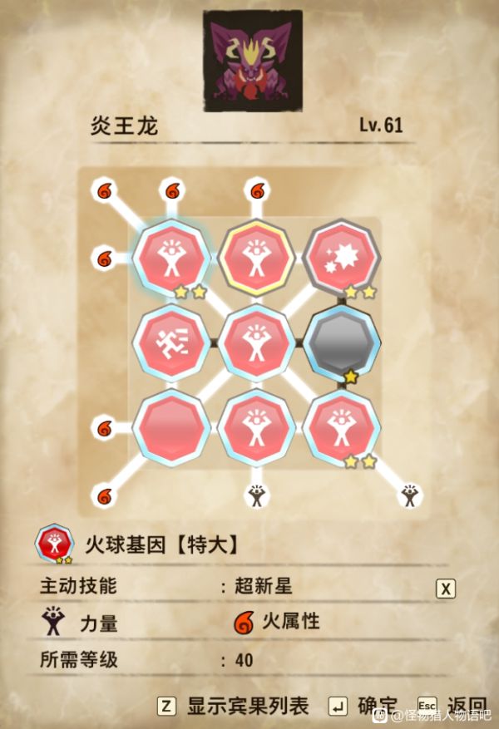Click Z 显示宾果列表 button
The image size is (499, 729).
coord(233,707)
